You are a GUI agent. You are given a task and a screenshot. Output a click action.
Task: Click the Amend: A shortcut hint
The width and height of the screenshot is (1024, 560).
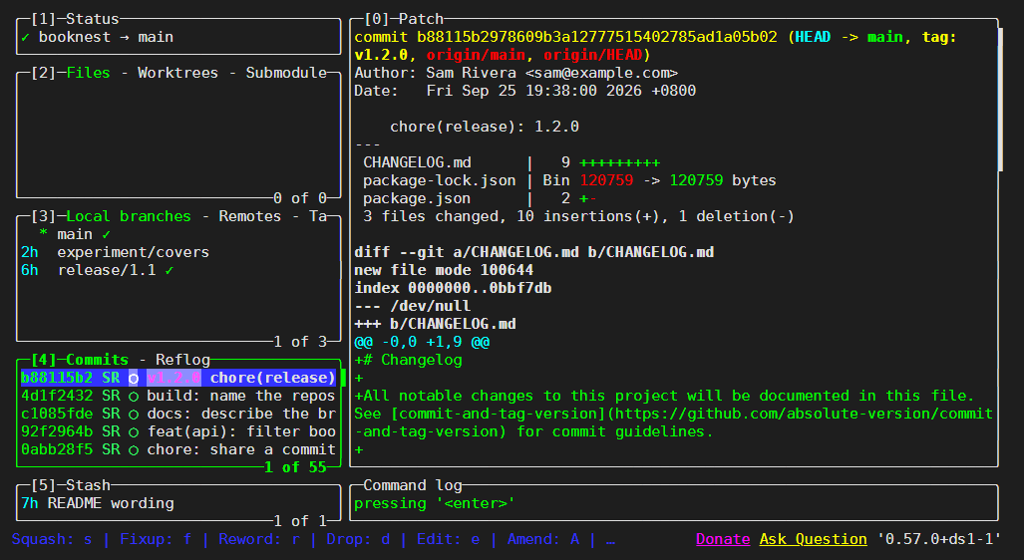pyautogui.click(x=543, y=539)
